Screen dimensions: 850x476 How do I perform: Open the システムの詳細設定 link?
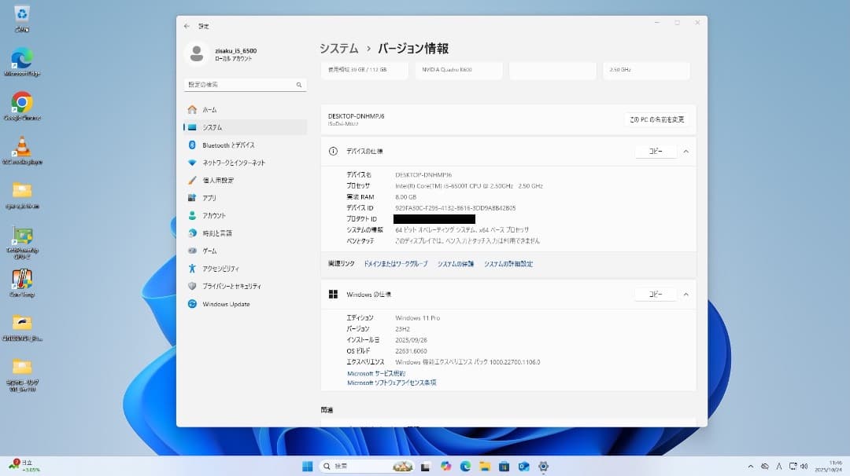coord(508,264)
